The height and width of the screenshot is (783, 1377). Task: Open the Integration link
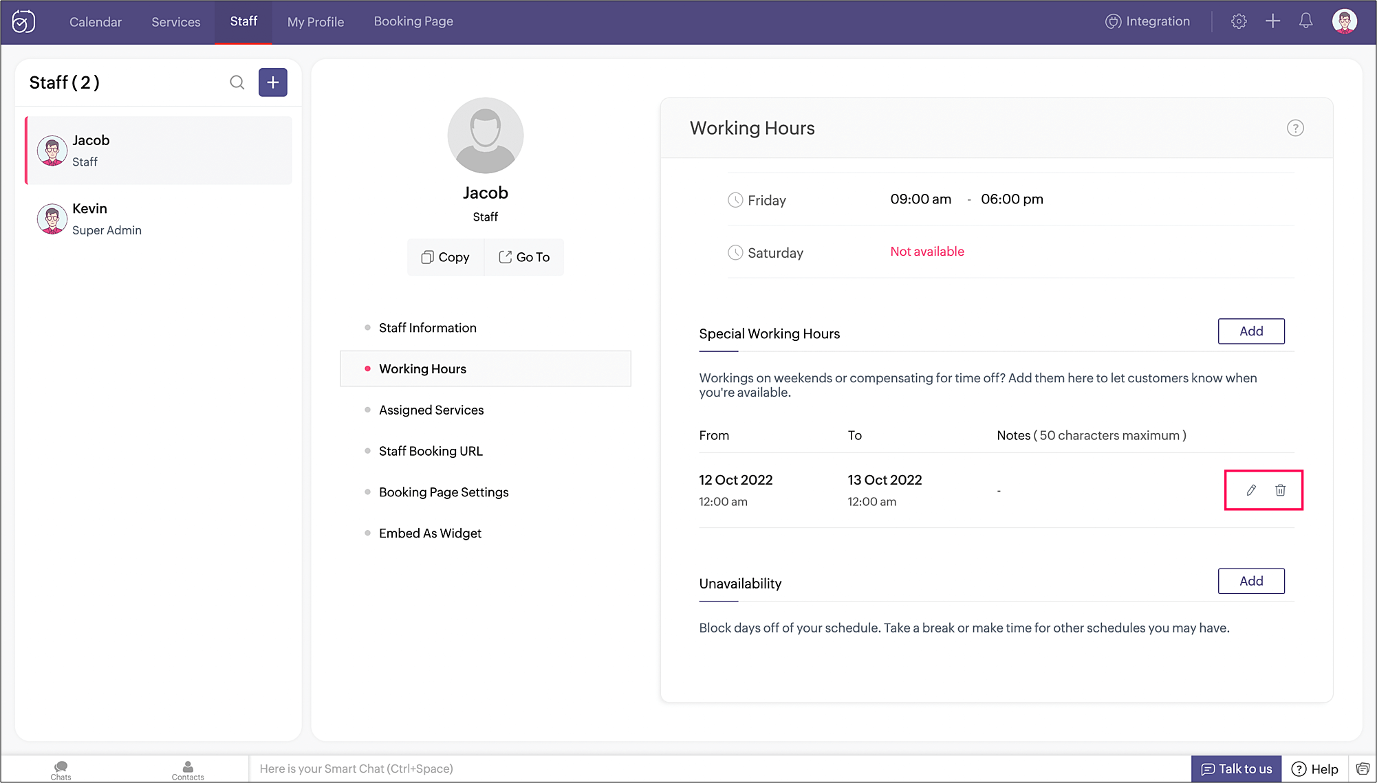[x=1147, y=21]
